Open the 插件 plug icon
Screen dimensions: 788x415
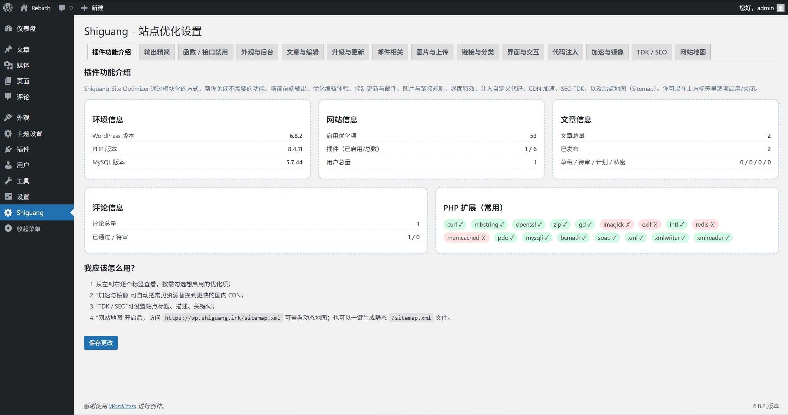coord(8,149)
